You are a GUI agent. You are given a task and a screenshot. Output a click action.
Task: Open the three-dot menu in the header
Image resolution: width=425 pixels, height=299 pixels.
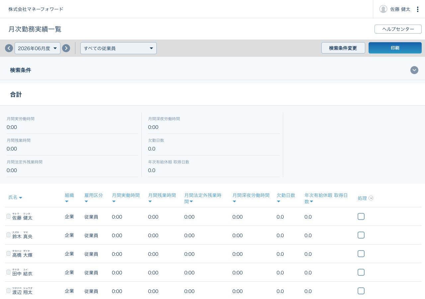418,9
